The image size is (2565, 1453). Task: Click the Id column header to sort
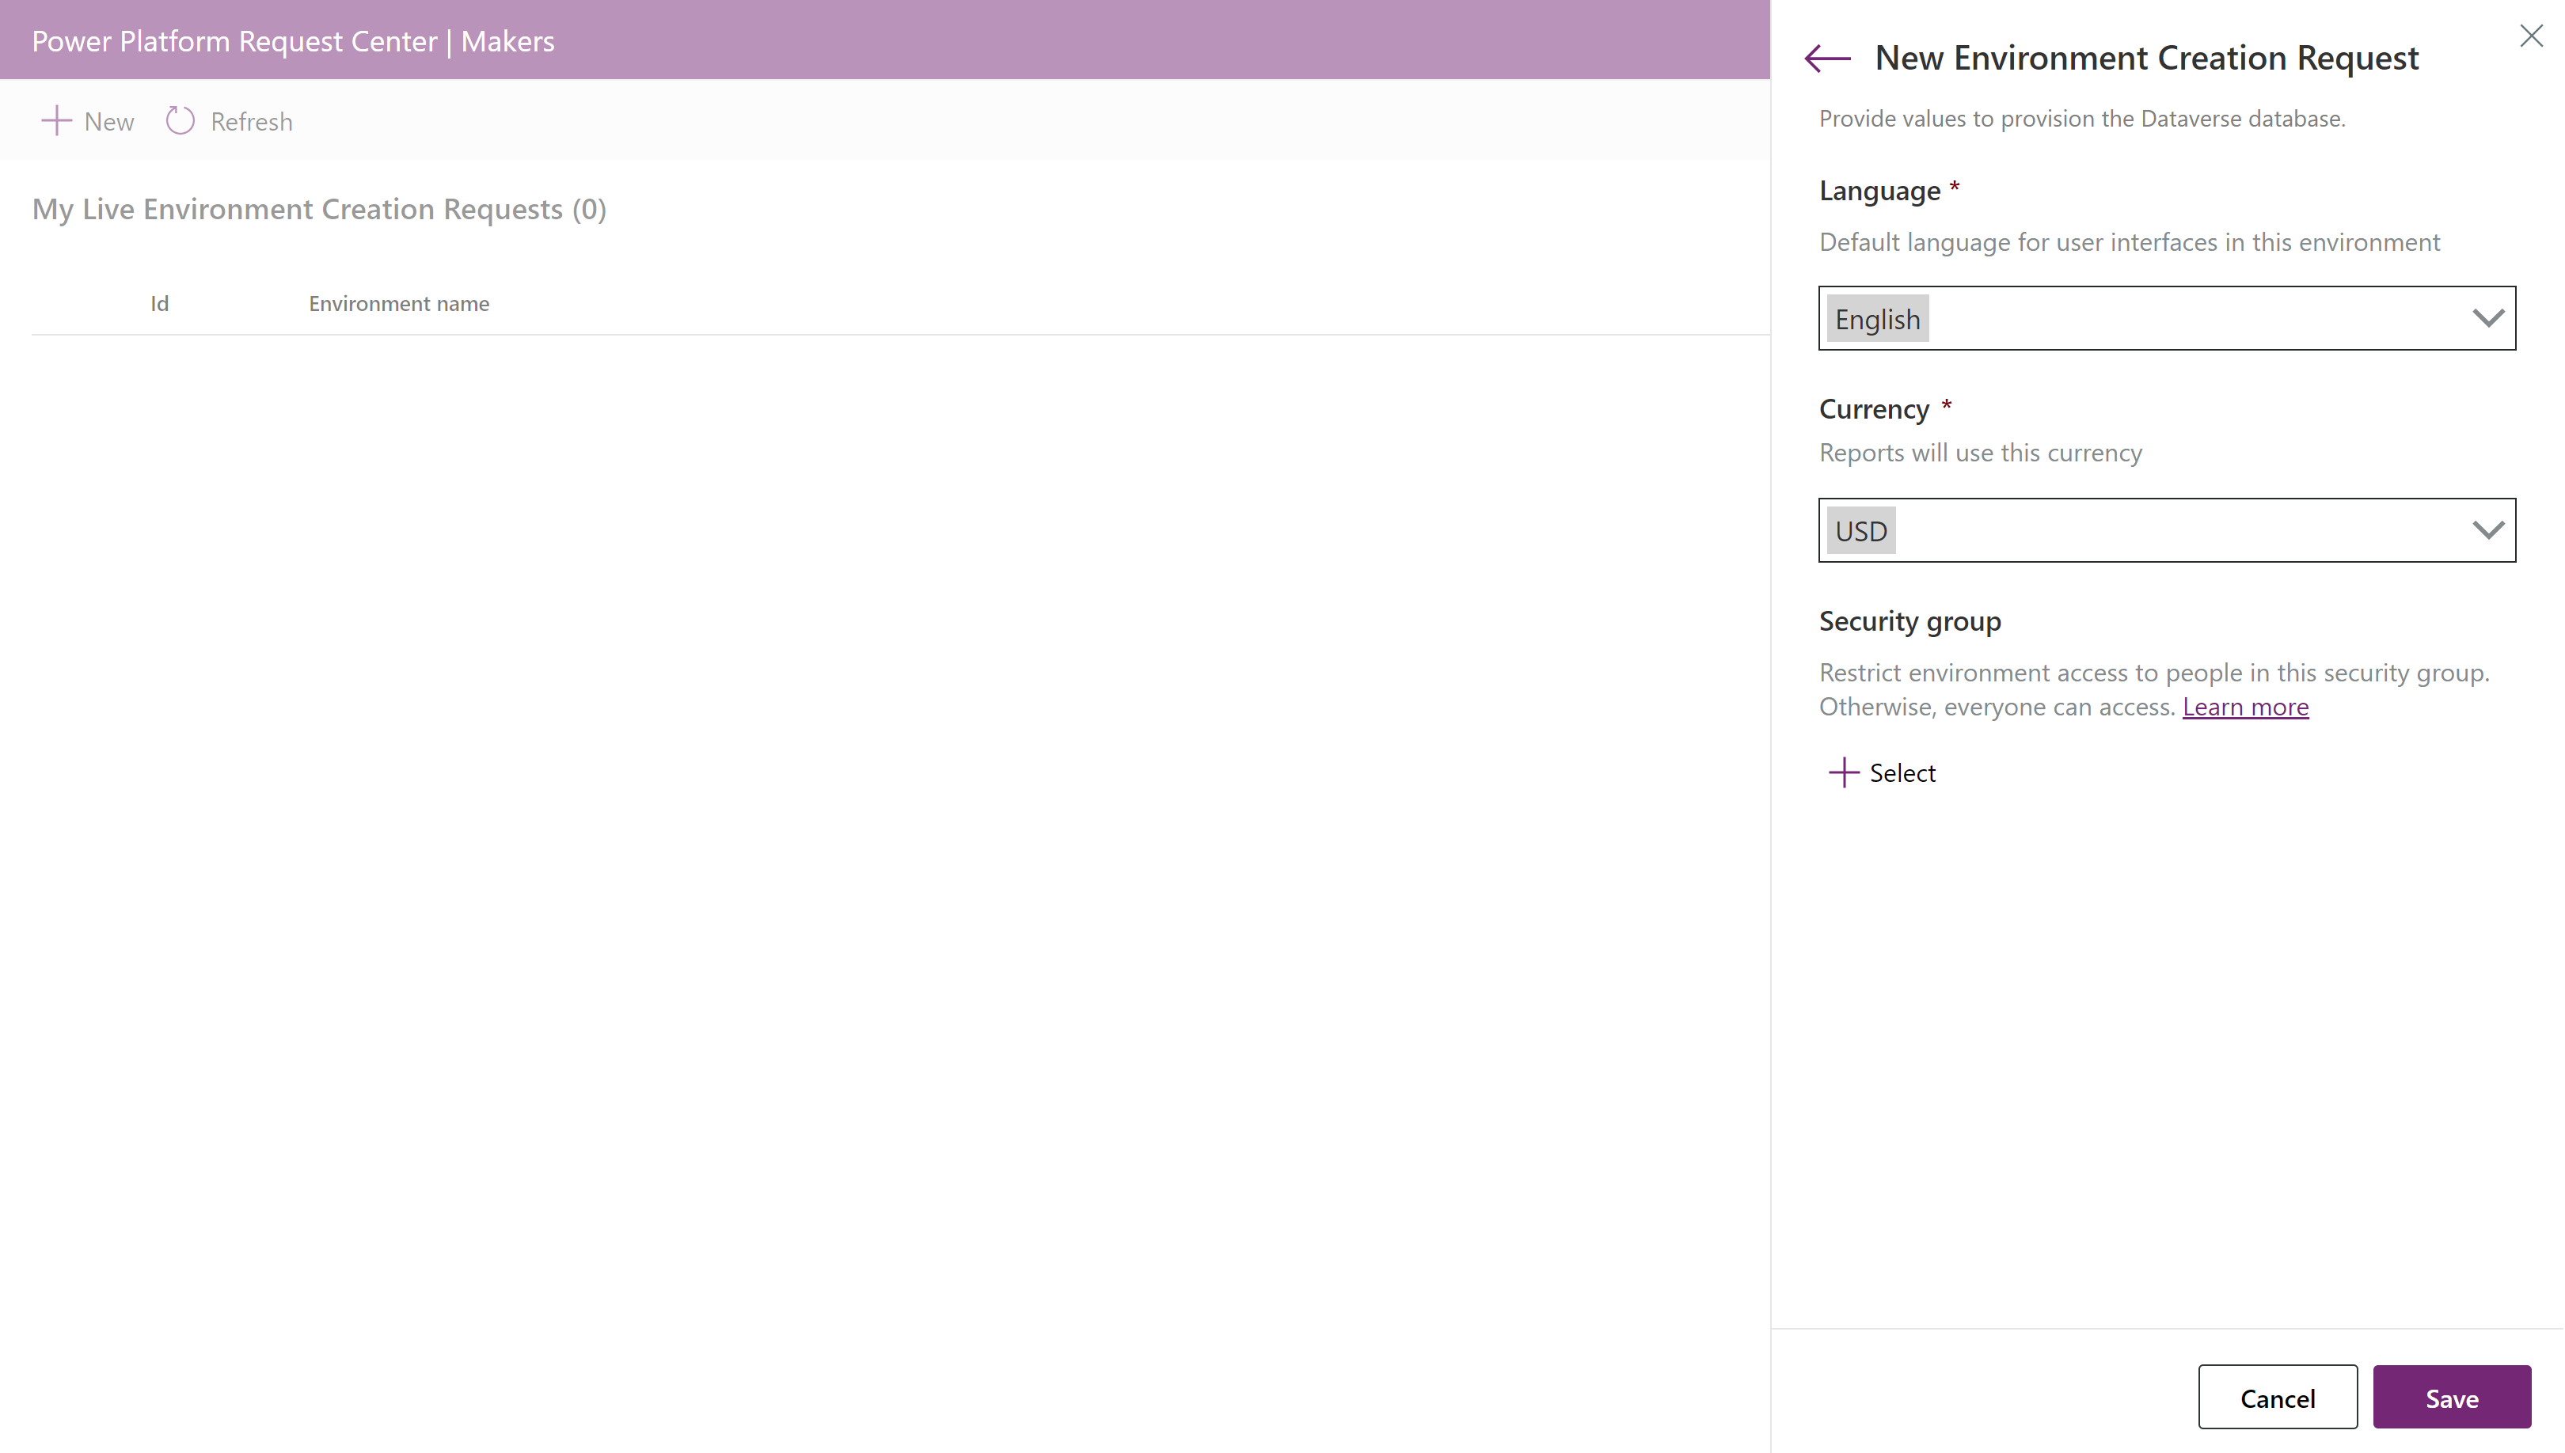coord(157,303)
